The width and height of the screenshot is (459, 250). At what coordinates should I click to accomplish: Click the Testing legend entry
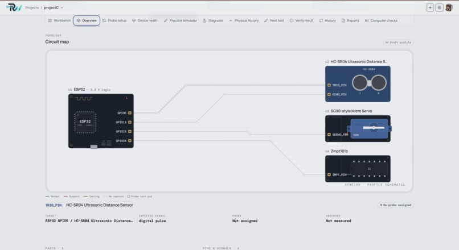(91, 196)
